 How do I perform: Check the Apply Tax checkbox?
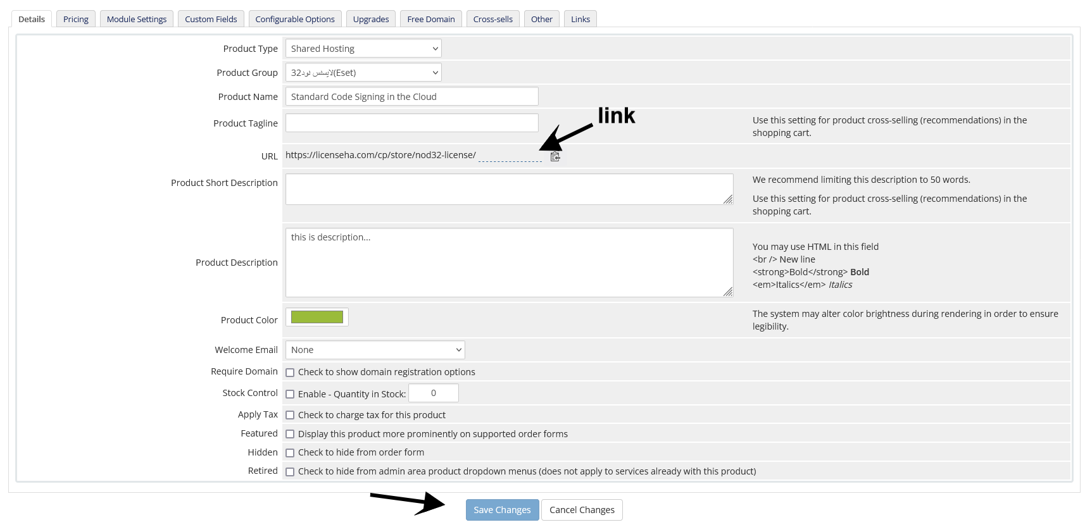coord(290,415)
